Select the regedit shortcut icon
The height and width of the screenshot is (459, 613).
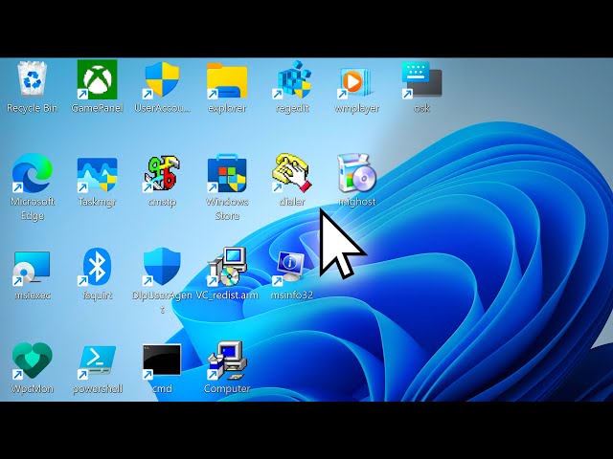coord(292,79)
